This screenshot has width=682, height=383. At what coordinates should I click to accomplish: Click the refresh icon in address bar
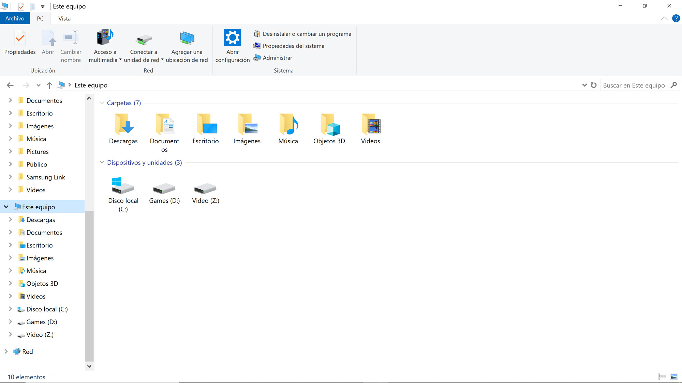click(x=594, y=85)
